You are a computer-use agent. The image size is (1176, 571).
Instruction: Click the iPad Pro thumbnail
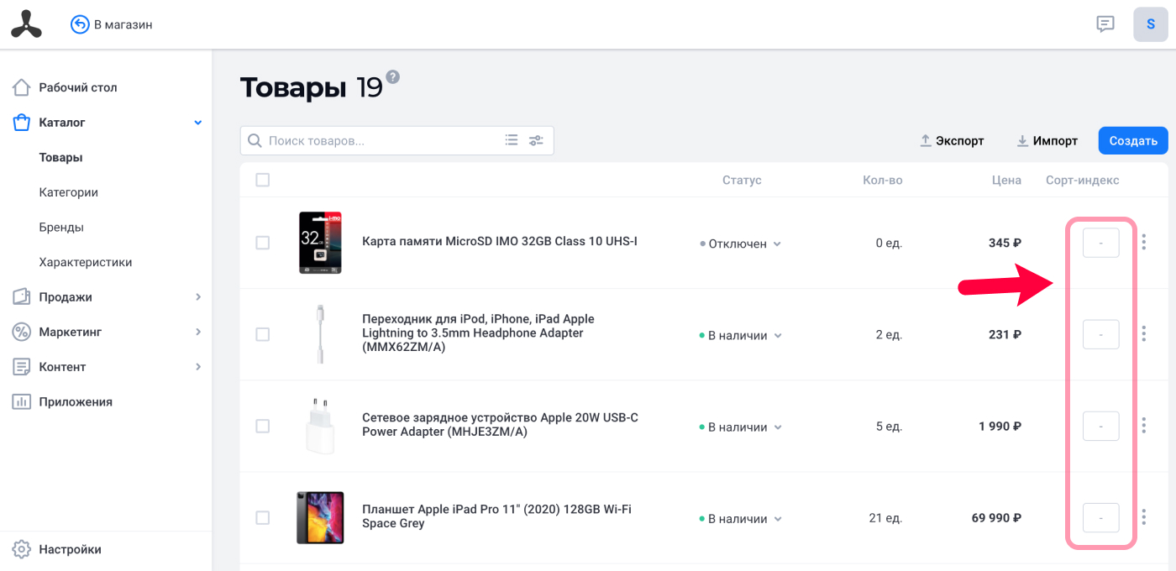click(320, 517)
